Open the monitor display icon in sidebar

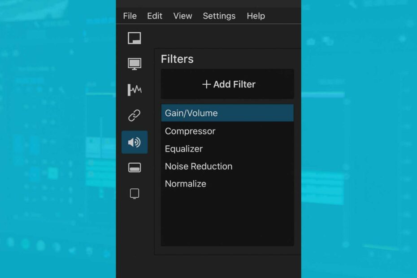[135, 64]
